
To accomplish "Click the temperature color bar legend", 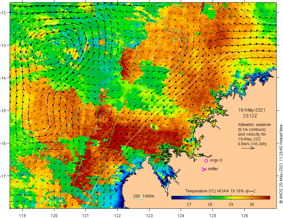I will pyautogui.click(x=221, y=198).
